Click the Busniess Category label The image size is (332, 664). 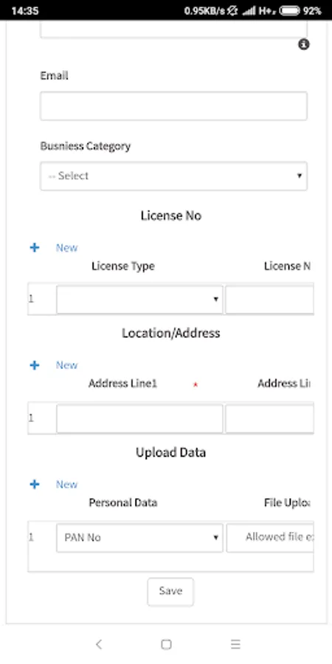click(x=86, y=147)
